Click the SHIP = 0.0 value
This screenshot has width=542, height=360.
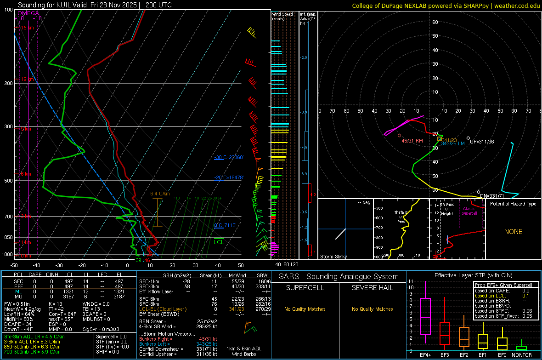(x=107, y=352)
